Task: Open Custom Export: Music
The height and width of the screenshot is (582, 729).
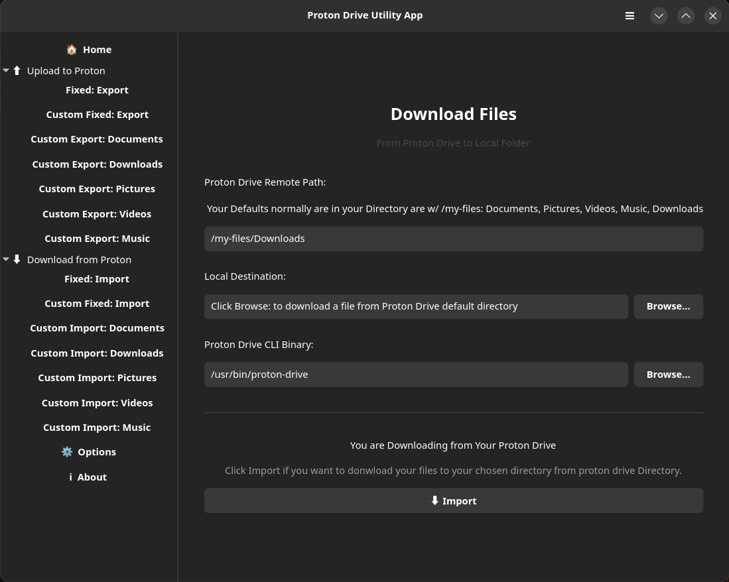Action: [x=97, y=239]
